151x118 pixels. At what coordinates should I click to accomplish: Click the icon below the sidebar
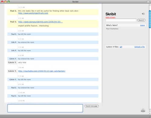pyautogui.click(x=143, y=110)
